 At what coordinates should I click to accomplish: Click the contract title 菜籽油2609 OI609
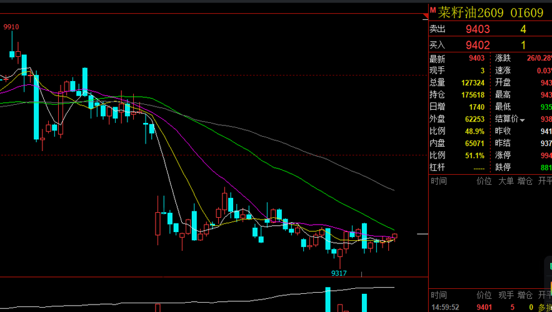click(490, 13)
